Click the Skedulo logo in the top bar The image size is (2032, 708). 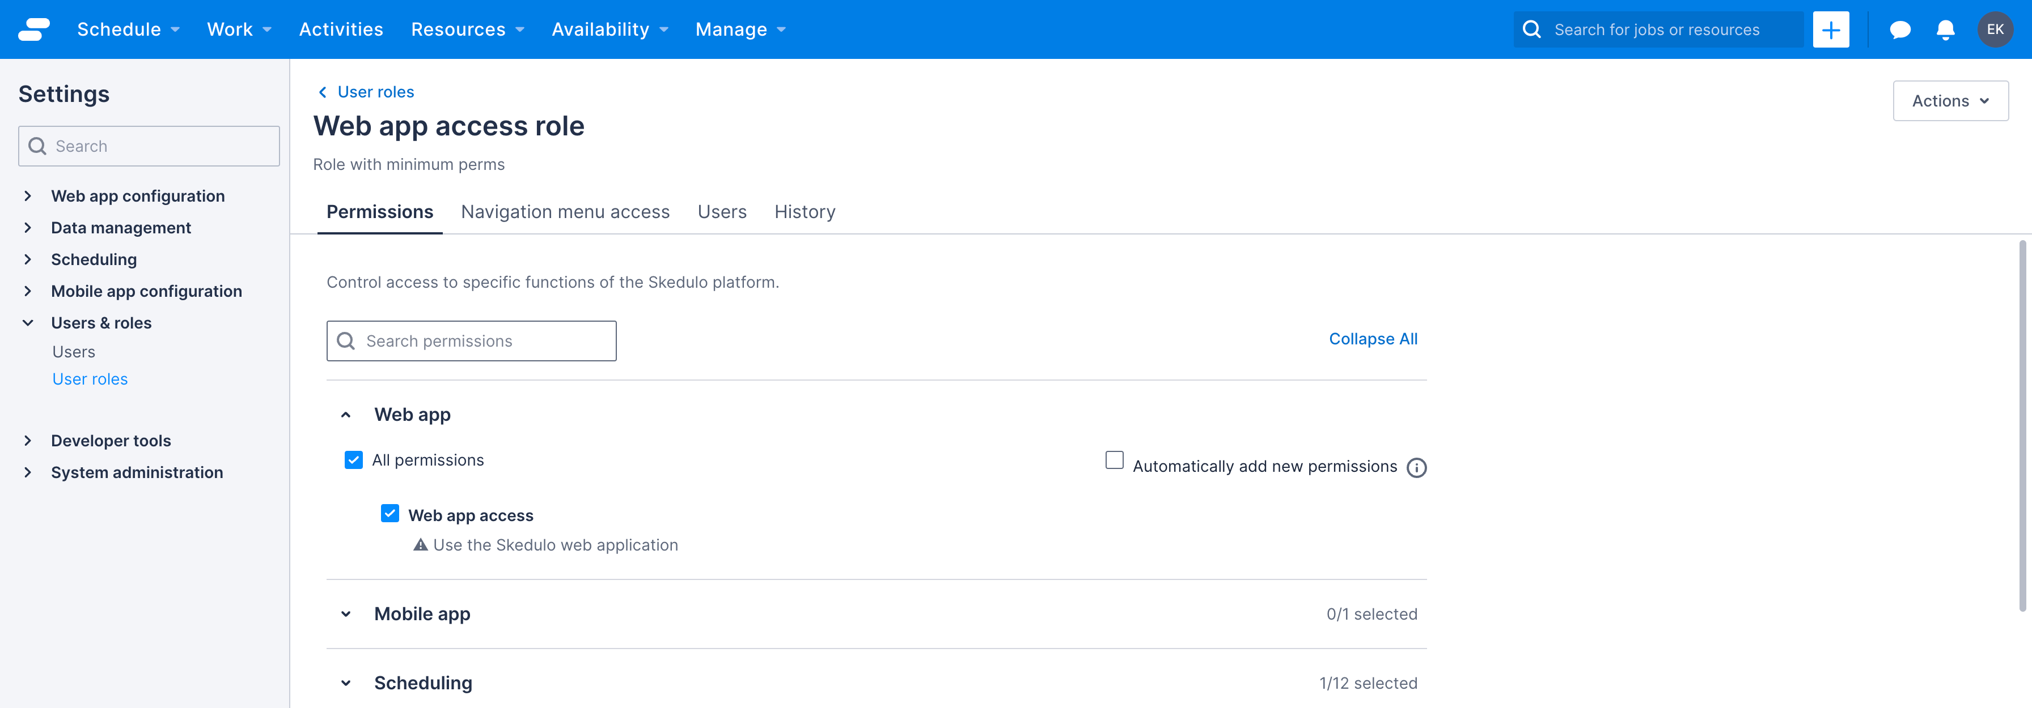pyautogui.click(x=33, y=29)
